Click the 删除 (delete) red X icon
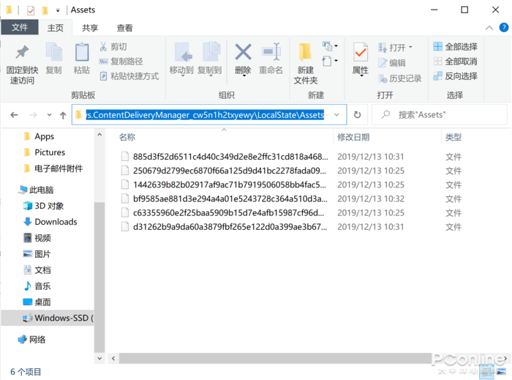 [x=243, y=53]
